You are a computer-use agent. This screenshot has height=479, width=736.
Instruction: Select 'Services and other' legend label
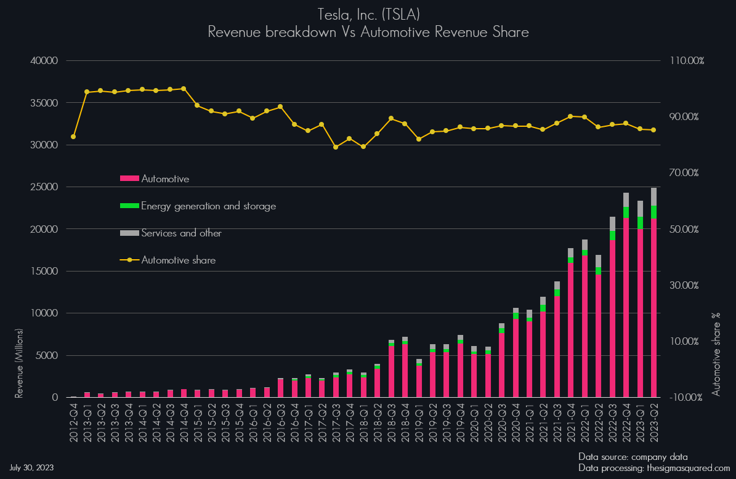[x=181, y=233]
